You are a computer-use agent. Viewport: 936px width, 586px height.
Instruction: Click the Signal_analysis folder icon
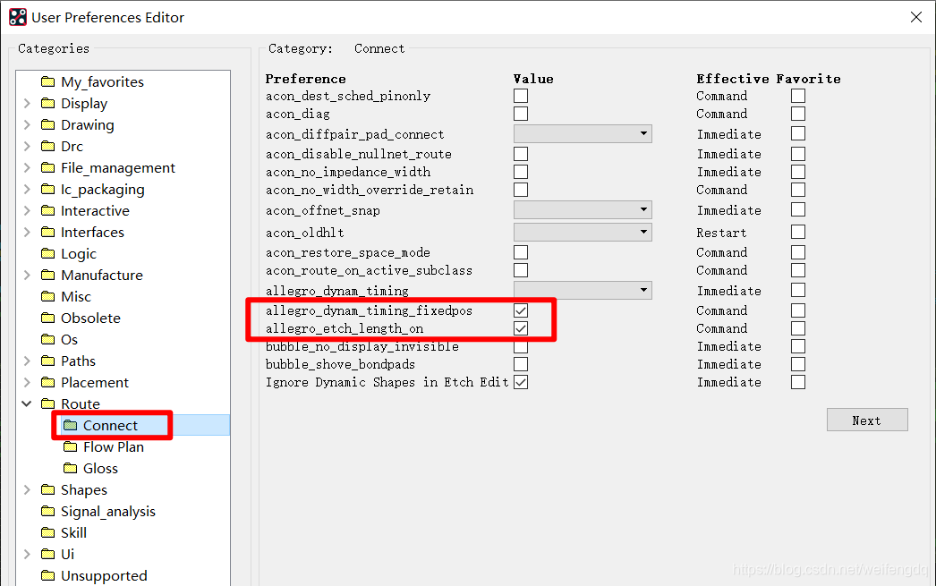pos(47,512)
